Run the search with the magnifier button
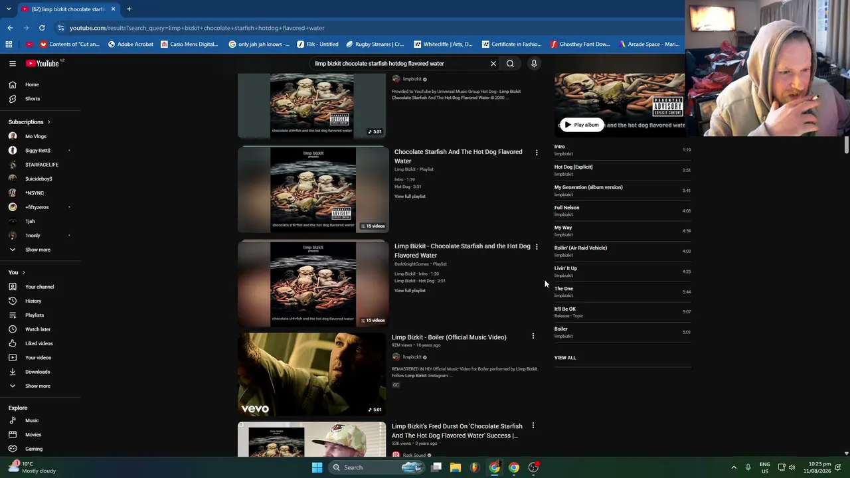Viewport: 850px width, 478px height. tap(510, 64)
